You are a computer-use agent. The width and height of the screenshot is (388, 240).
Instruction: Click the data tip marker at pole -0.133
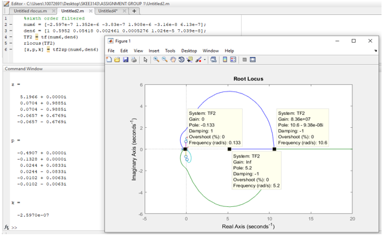pos(185,149)
